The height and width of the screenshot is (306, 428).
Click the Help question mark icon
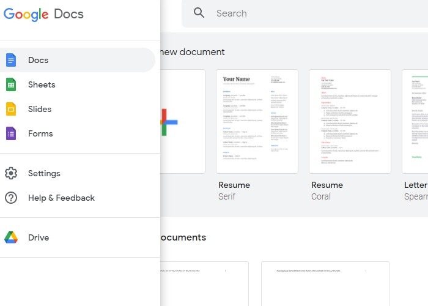click(11, 198)
